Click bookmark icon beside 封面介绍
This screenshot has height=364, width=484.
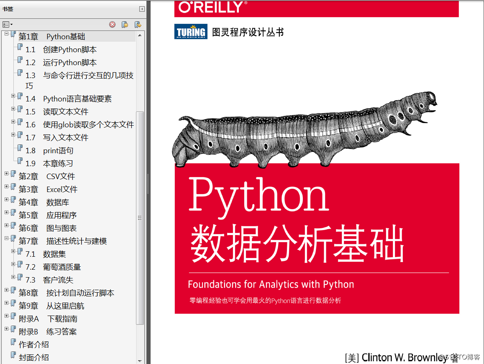click(13, 355)
